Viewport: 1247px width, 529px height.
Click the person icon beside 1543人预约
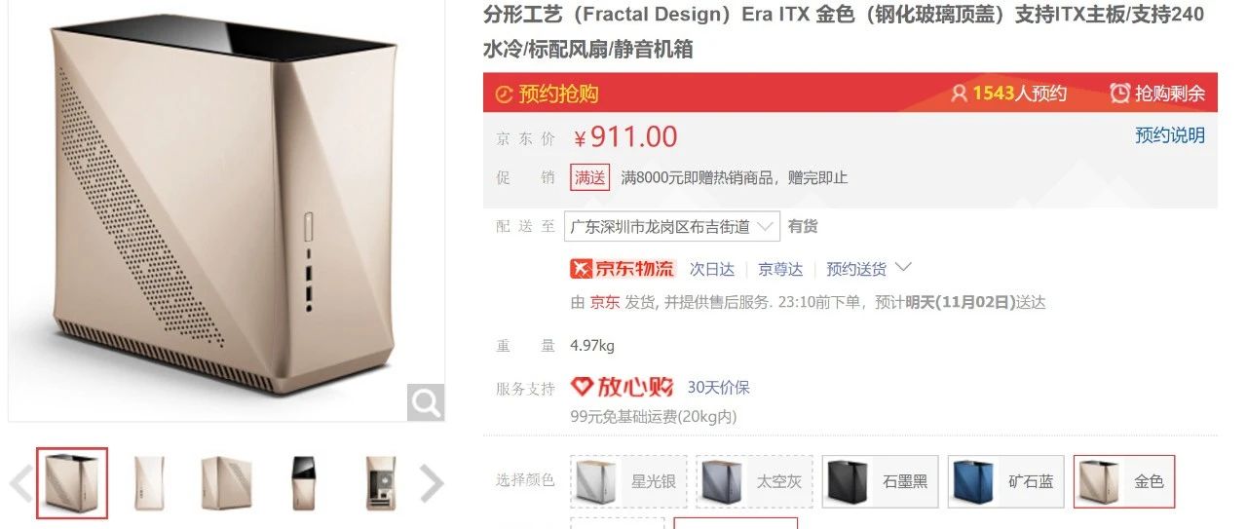[x=960, y=94]
